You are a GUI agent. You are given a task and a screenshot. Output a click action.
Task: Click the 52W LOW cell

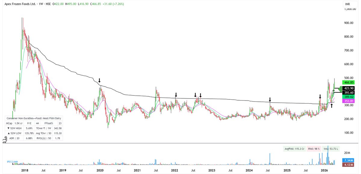pos(14,133)
